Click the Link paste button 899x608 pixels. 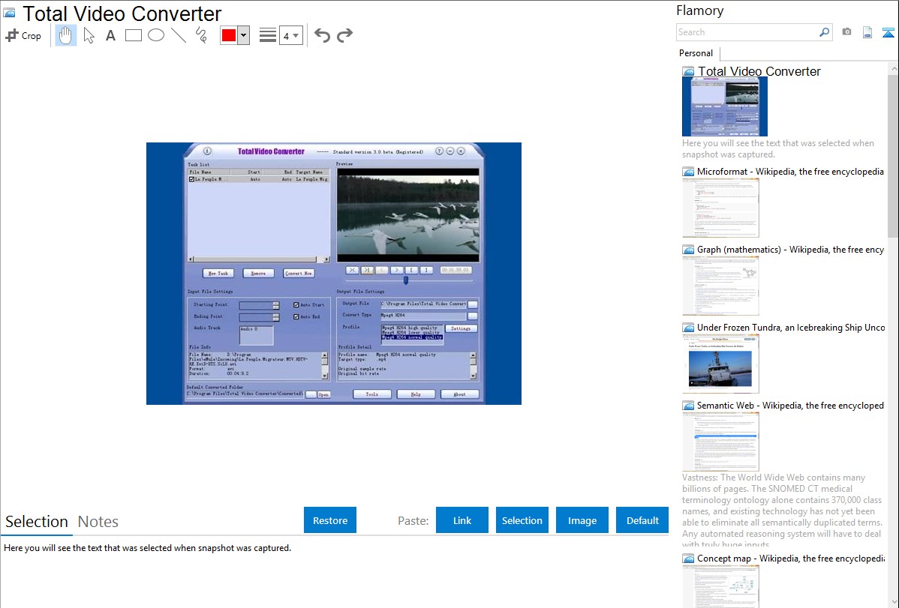coord(462,520)
